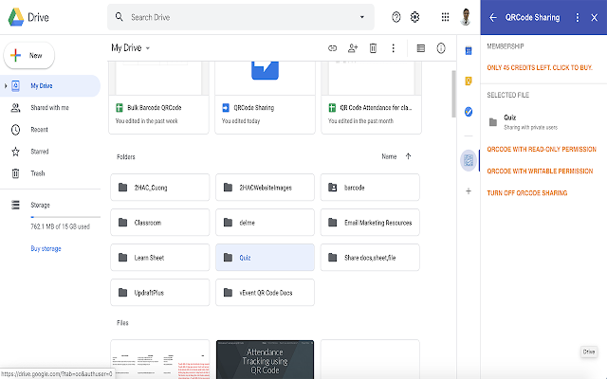Open the Google Drive logo home link
This screenshot has width=607, height=379.
[28, 17]
